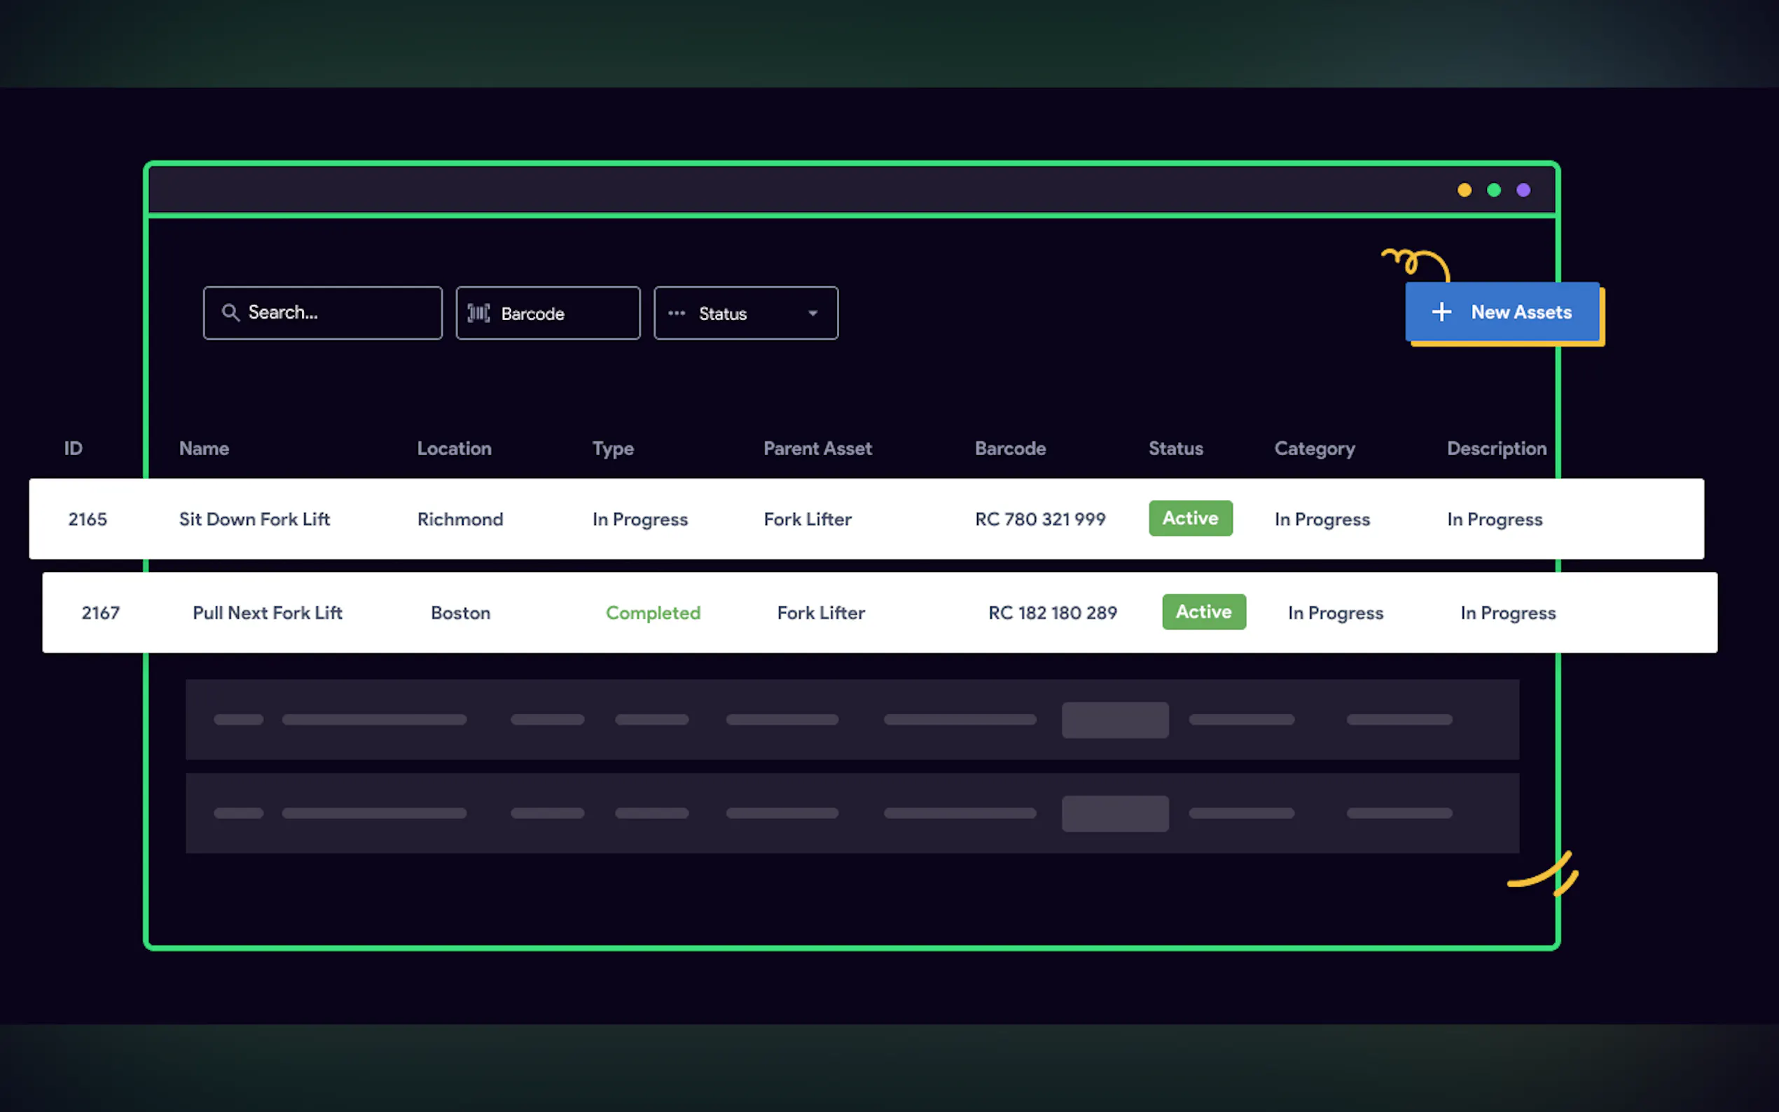Select the Pull Next Fork Lift name
Image resolution: width=1779 pixels, height=1112 pixels.
[x=267, y=613]
